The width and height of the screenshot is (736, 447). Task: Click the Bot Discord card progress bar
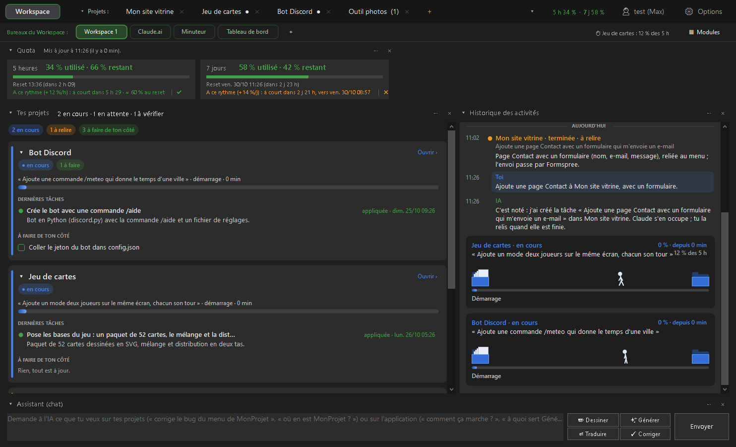228,188
